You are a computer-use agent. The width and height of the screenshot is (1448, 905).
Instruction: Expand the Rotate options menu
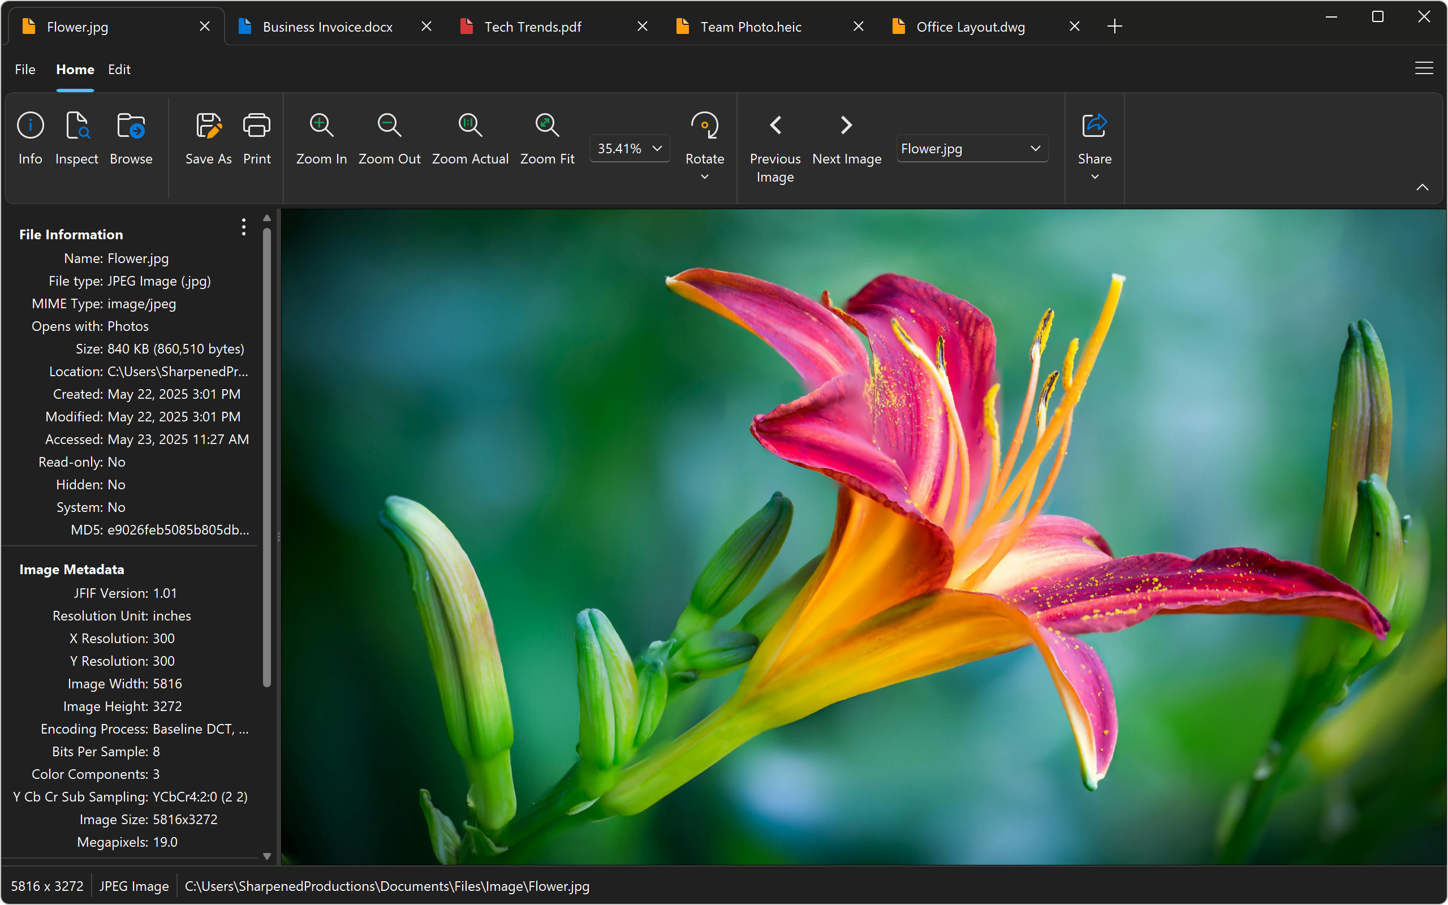(x=704, y=176)
